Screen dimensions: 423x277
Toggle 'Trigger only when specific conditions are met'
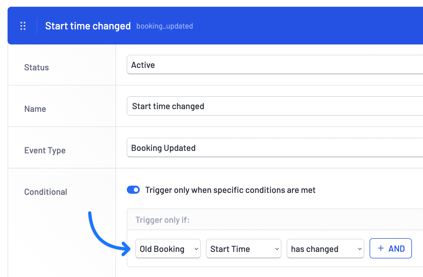click(133, 190)
